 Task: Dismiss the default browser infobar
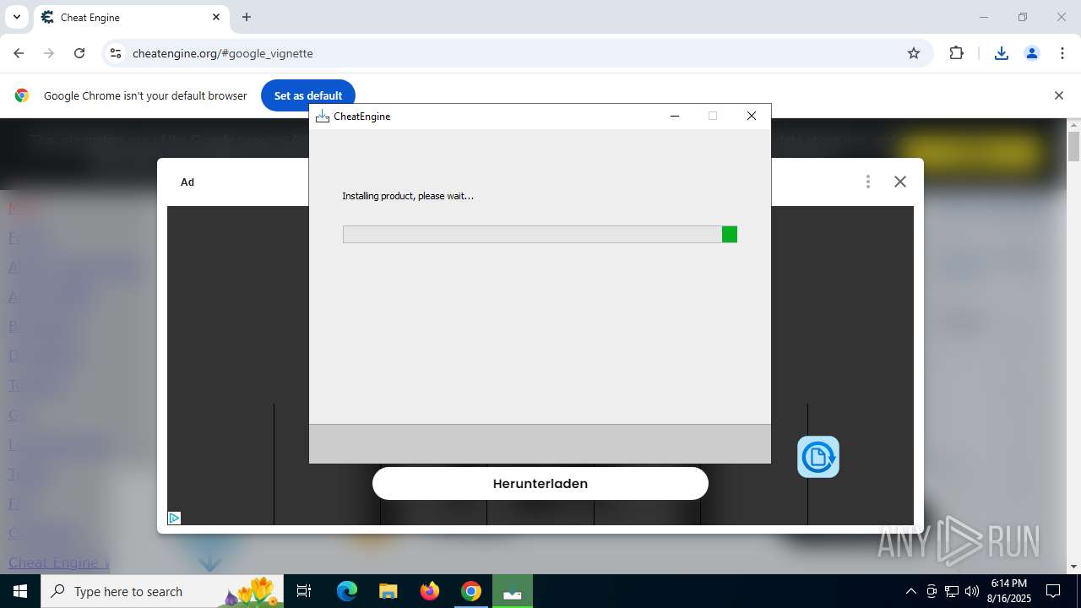(x=1058, y=95)
